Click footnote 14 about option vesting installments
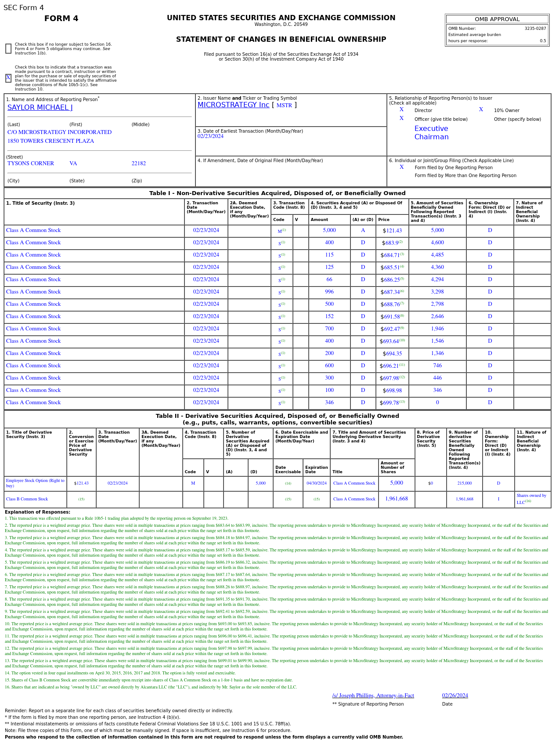555x750 pixels. tap(120, 673)
